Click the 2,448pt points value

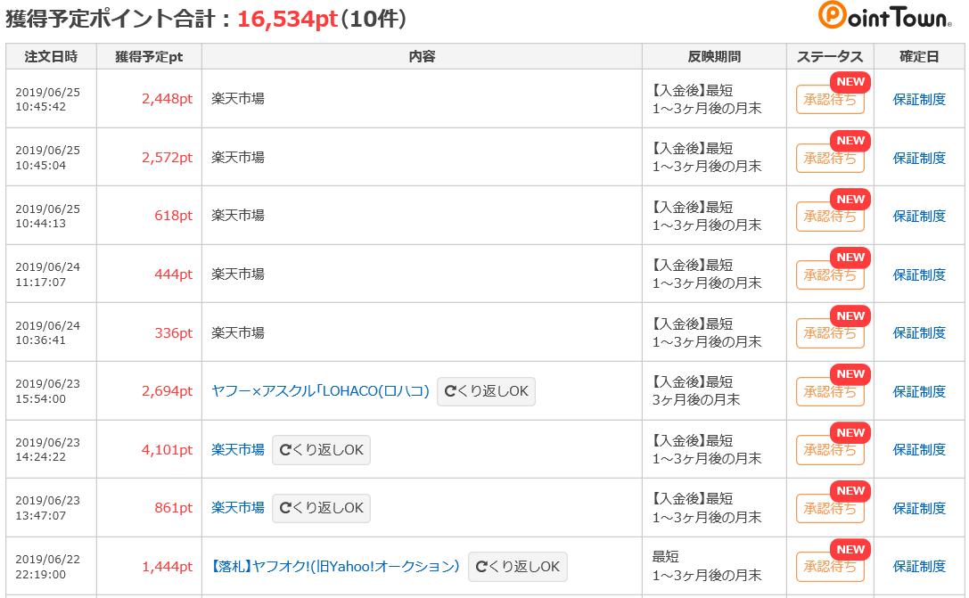click(167, 99)
